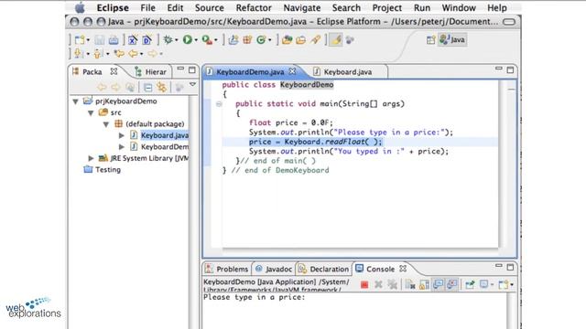586x329 pixels.
Task: Open dropdown arrow next to New Class icon
Action: click(x=269, y=40)
